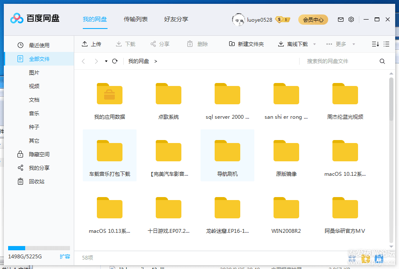399x269 pixels.
Task: Select the 车载音乐打包下载 folder
Action: point(109,155)
